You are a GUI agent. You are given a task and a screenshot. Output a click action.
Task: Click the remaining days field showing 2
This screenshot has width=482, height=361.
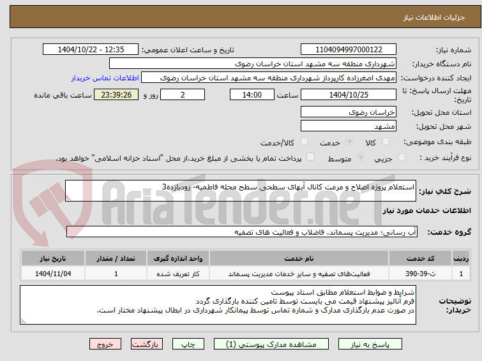click(x=183, y=94)
